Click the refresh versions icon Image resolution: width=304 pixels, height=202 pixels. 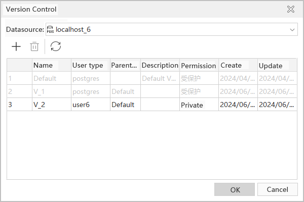(x=56, y=47)
